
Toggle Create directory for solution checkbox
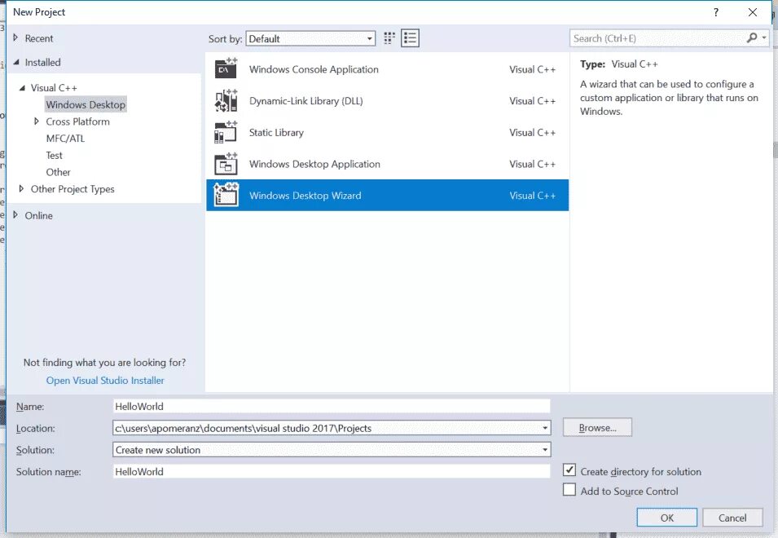(569, 470)
